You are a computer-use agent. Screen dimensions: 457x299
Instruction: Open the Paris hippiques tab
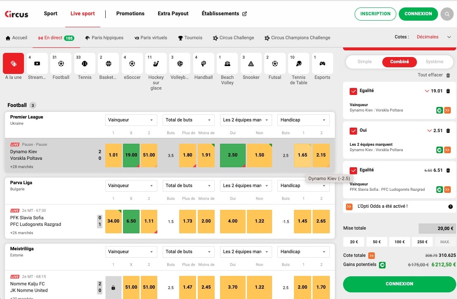pyautogui.click(x=104, y=38)
